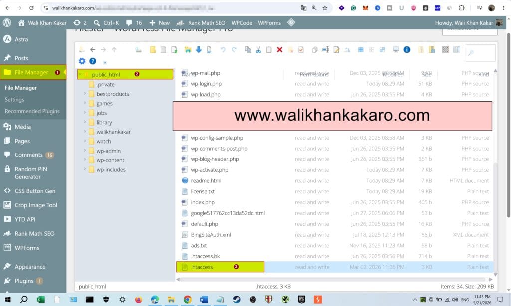The height and width of the screenshot is (306, 511).
Task: Click the blue Get info icon
Action: point(407,49)
